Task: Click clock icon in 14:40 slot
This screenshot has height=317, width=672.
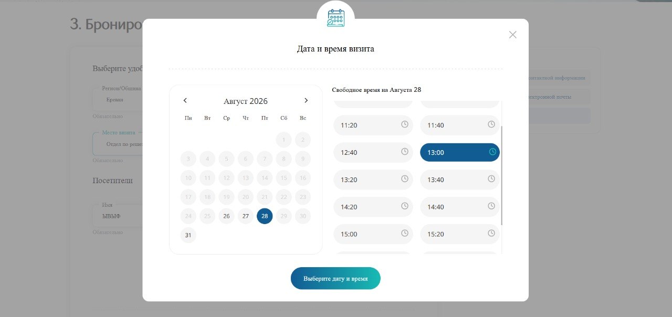Action: point(491,206)
